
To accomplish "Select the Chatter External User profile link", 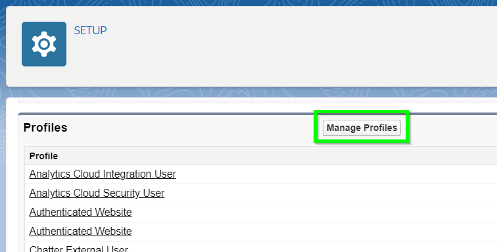I will 79,249.
